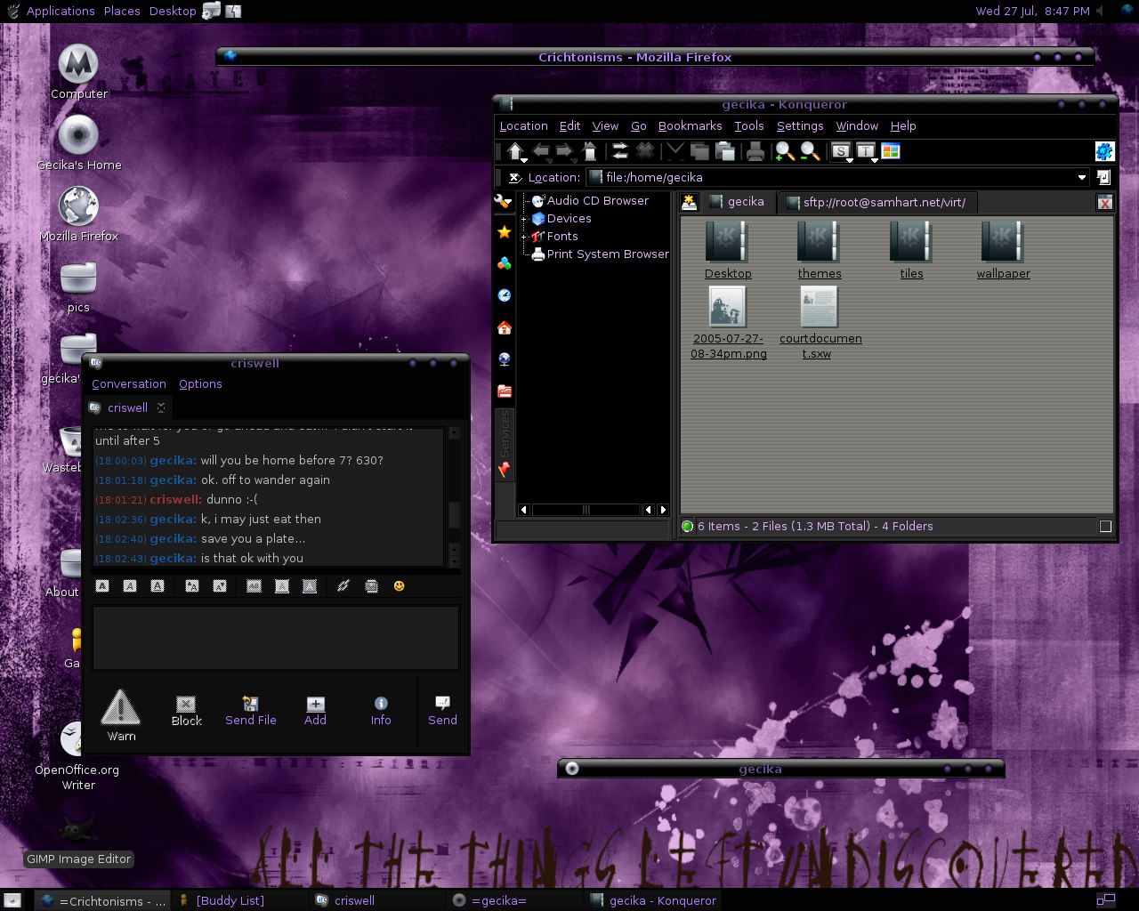
Task: Toggle italic text formatting in chat
Action: [x=130, y=586]
